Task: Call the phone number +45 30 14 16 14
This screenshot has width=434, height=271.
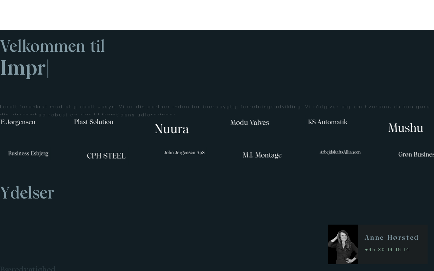Action: coord(387,250)
